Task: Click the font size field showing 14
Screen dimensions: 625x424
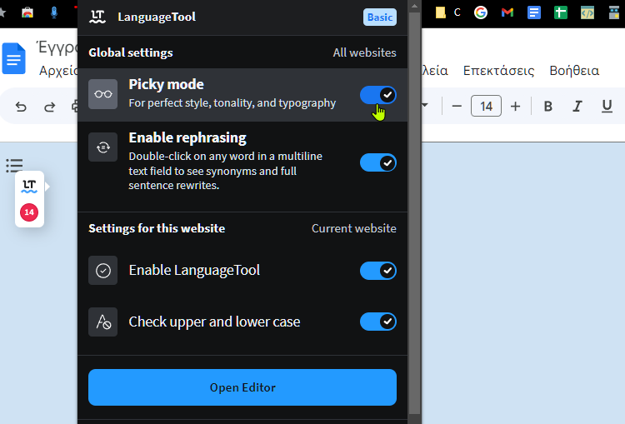Action: (x=486, y=106)
